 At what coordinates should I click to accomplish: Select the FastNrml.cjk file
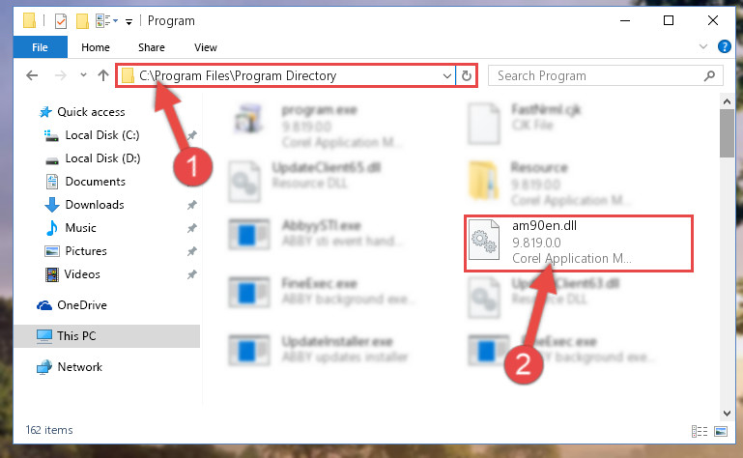click(525, 123)
